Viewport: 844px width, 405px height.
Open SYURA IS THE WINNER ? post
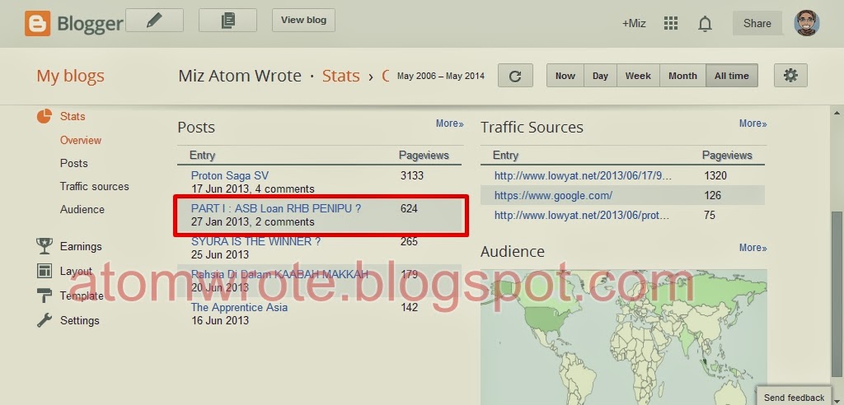256,242
